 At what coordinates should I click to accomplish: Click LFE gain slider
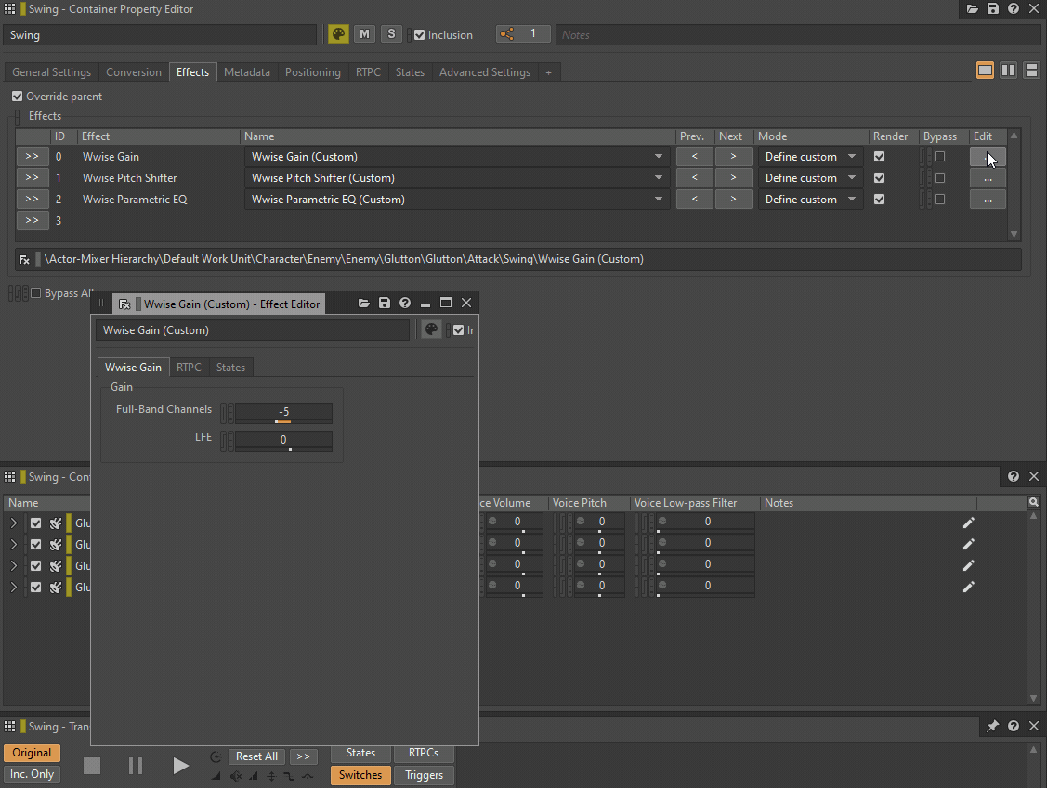[x=283, y=441]
